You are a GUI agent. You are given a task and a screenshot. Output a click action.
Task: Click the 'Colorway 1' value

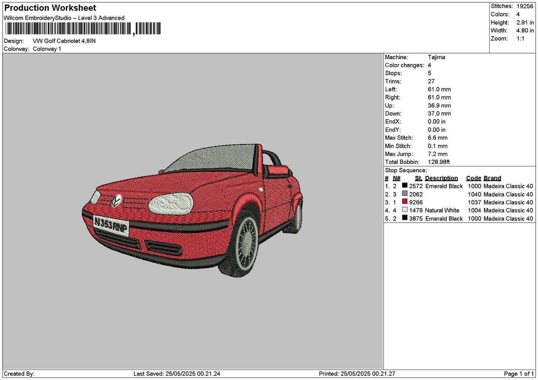coord(47,49)
